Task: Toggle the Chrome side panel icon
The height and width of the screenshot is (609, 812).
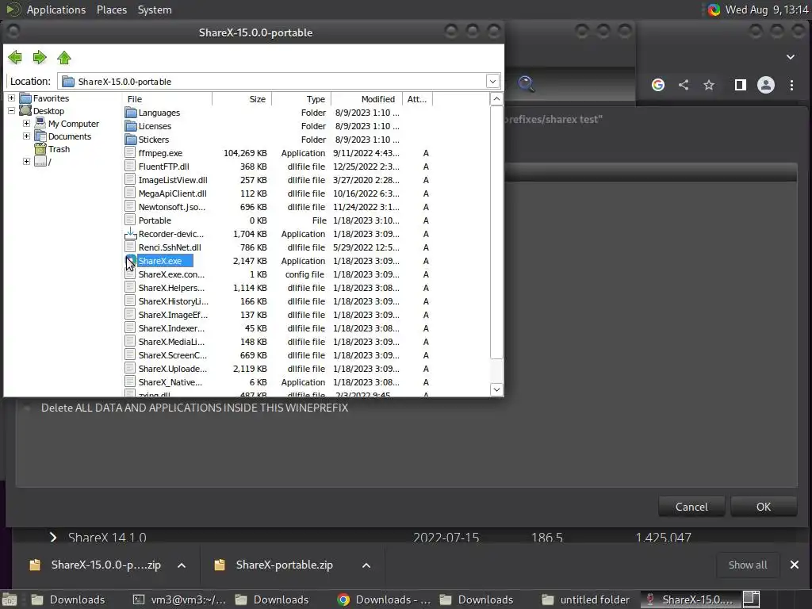Action: pyautogui.click(x=741, y=85)
